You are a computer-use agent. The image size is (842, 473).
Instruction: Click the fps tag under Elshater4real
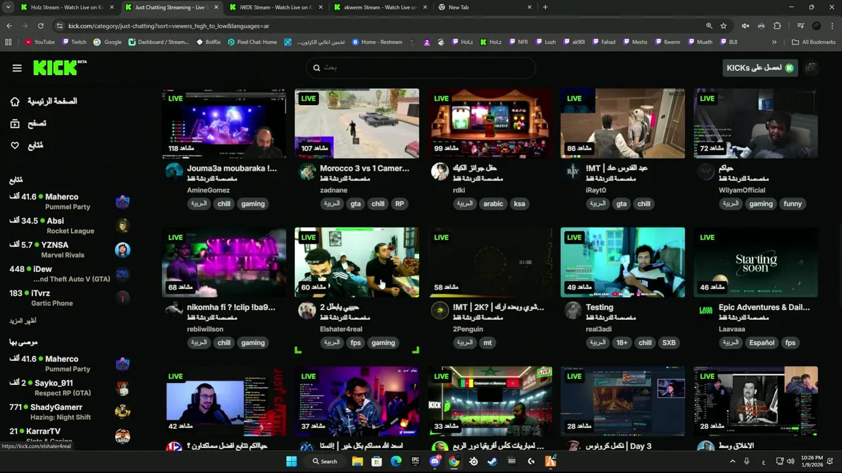356,342
